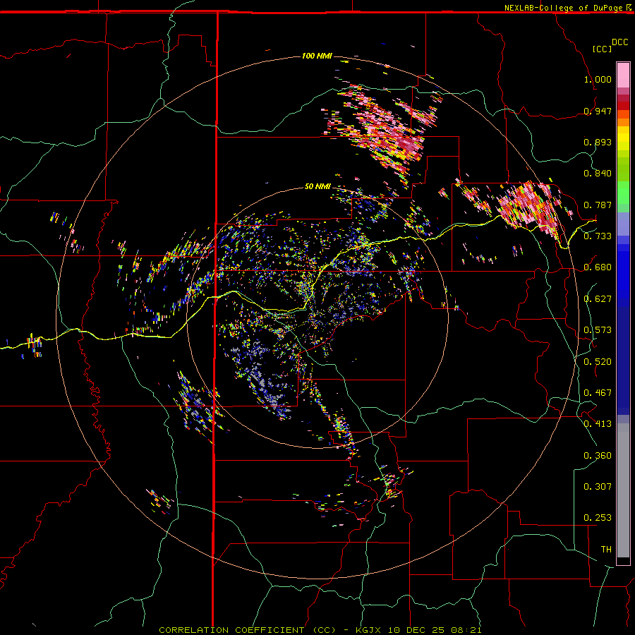Click the CORRELATION COEFFICIENT (CC) caption text
The width and height of the screenshot is (635, 635).
pos(247,630)
